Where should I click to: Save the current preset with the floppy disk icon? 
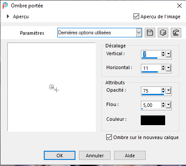coord(150,33)
